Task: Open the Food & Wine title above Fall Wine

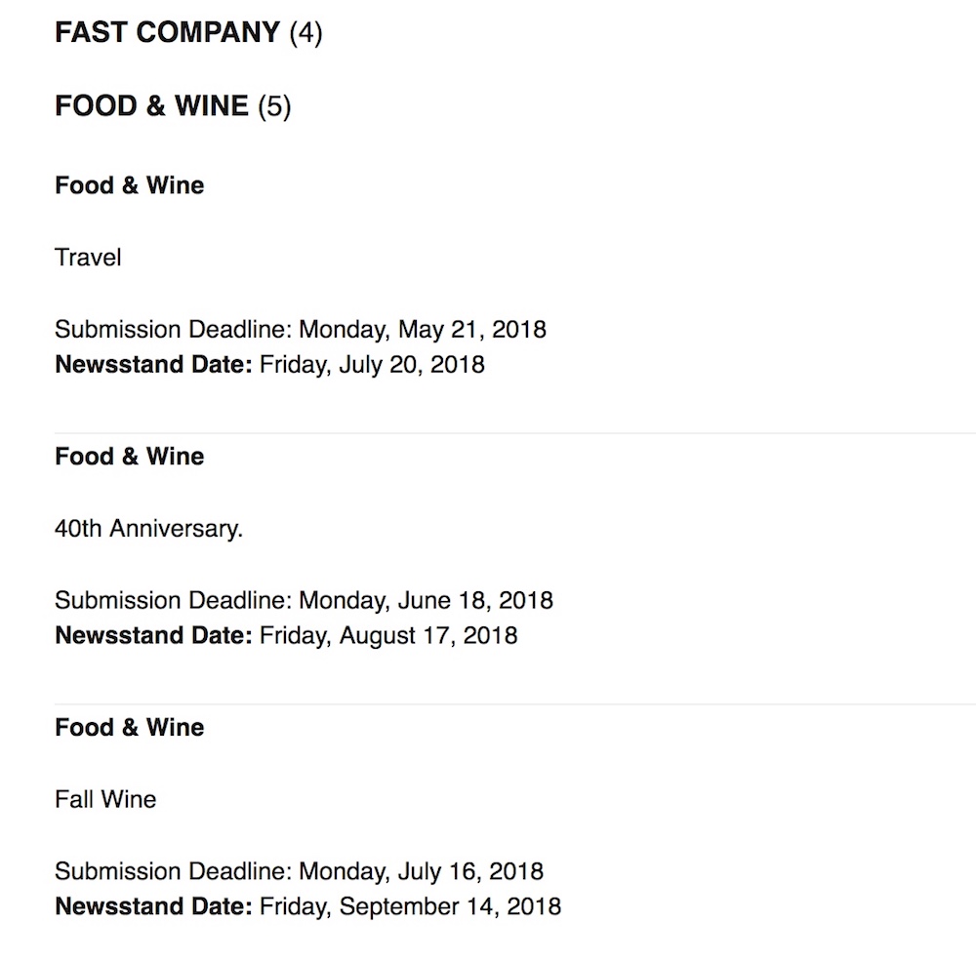Action: (x=129, y=728)
